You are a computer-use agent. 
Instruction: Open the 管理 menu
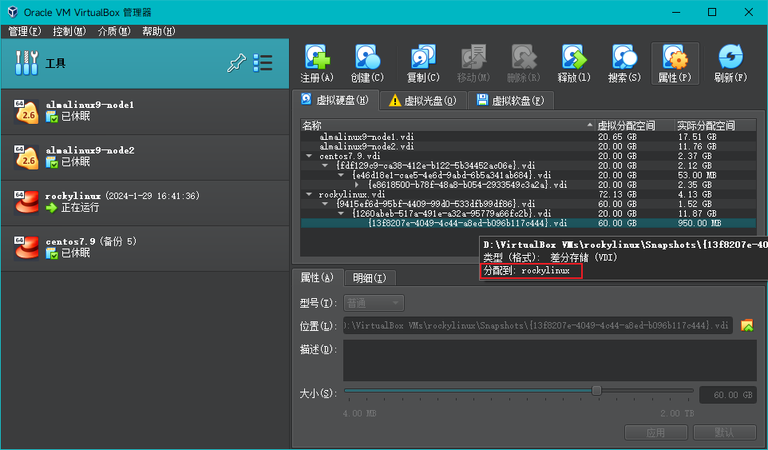click(x=24, y=31)
